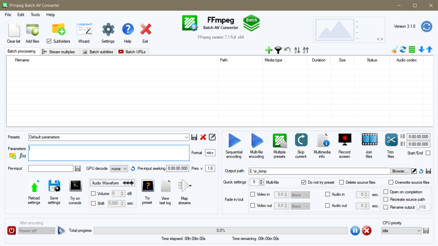Increase the Audio in seconds spinner

tap(366, 193)
